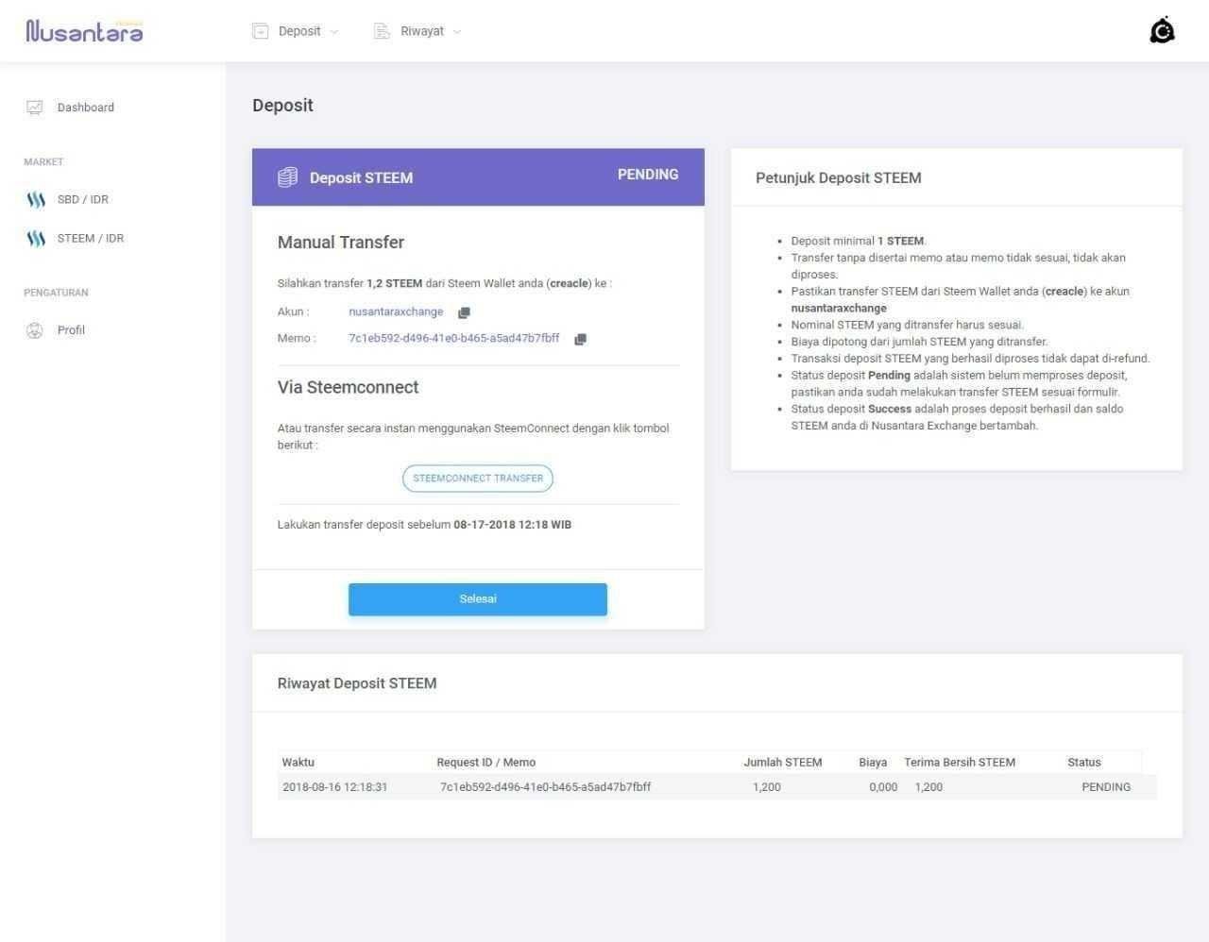The height and width of the screenshot is (942, 1209).
Task: Click the Terima Bersih STEEM column header
Action: coord(960,763)
